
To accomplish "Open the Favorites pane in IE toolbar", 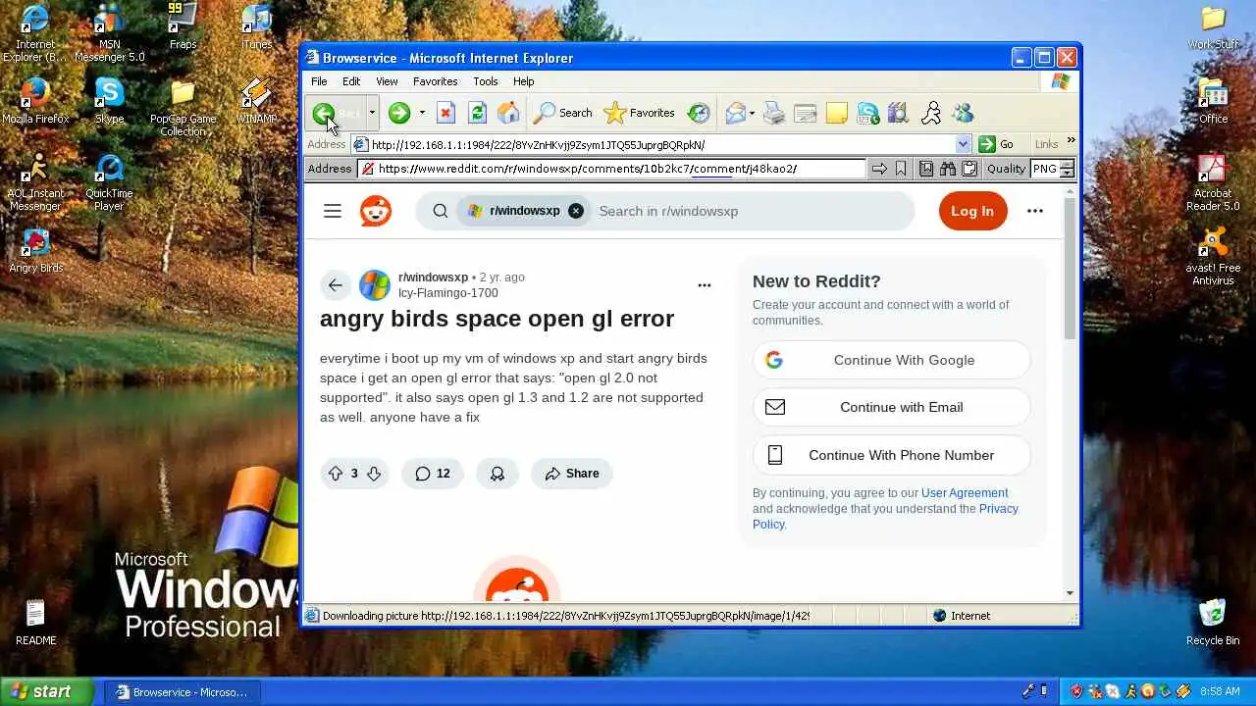I will point(640,113).
